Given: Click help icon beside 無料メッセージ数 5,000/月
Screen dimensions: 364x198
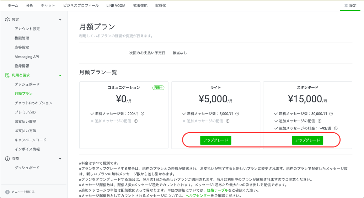Looking at the screenshot, I should (x=237, y=114).
